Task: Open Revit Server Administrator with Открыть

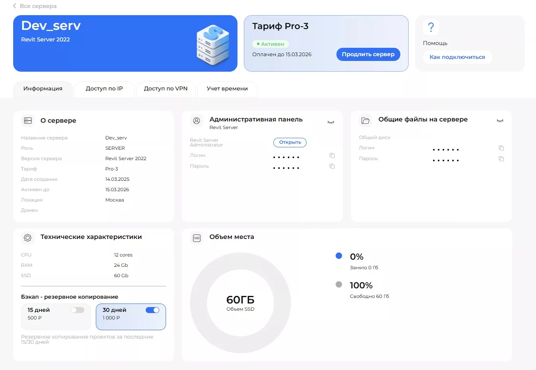Action: 290,143
